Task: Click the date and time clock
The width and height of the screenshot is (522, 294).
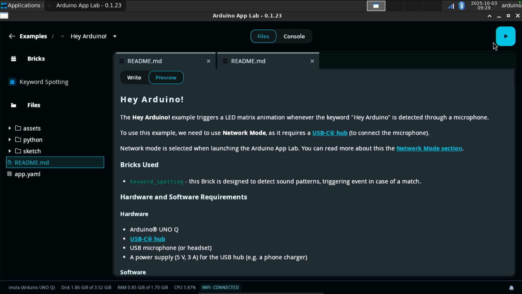Action: point(484,5)
